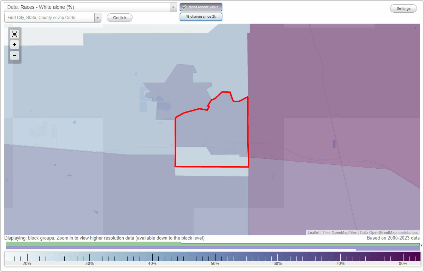The height and width of the screenshot is (272, 424).
Task: Zoom out using the minus icon
Action: (x=14, y=55)
